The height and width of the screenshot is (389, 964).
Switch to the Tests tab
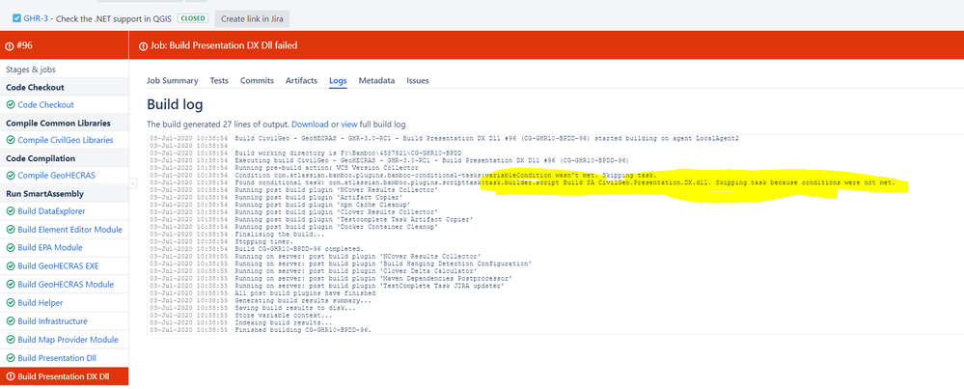(219, 80)
